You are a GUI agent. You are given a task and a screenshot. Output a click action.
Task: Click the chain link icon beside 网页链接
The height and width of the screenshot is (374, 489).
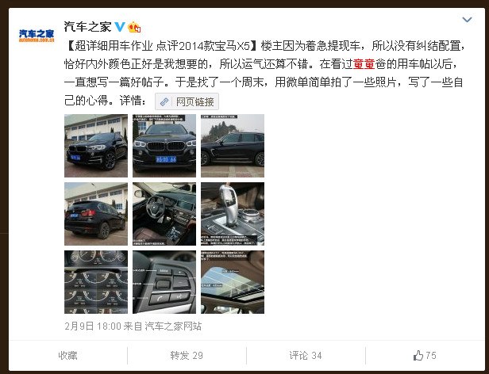[x=164, y=101]
